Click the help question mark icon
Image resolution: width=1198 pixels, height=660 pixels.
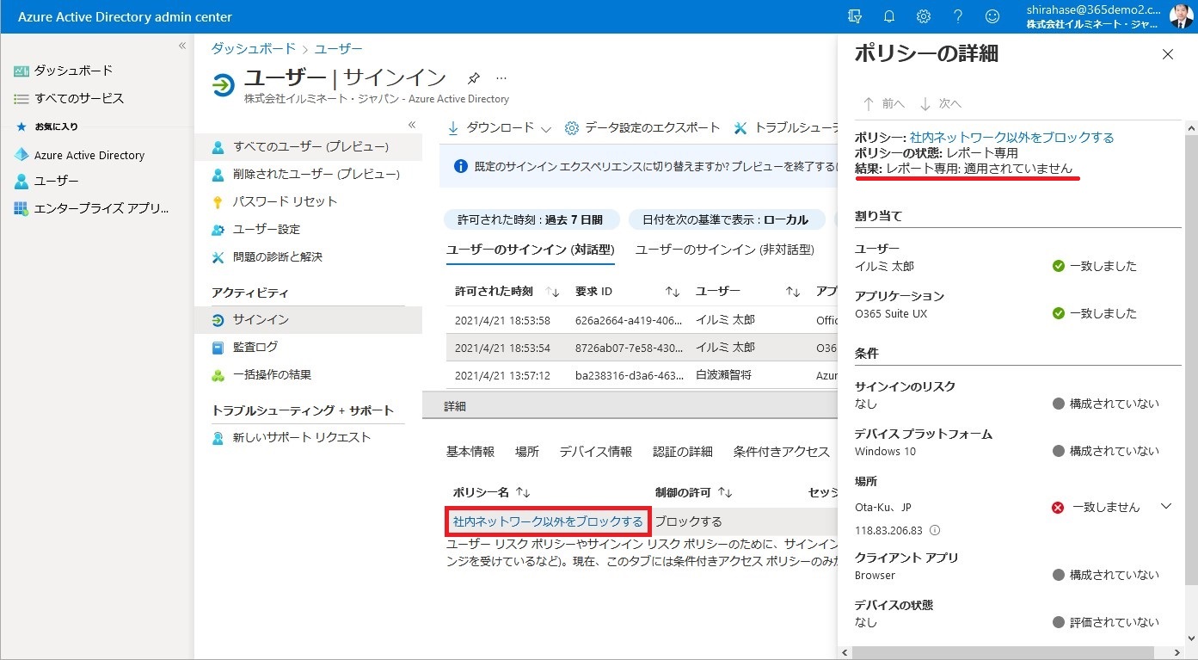[x=958, y=16]
